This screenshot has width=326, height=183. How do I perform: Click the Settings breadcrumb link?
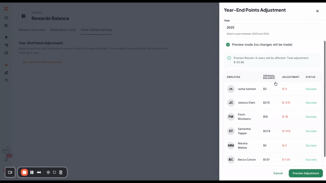pyautogui.click(x=37, y=13)
